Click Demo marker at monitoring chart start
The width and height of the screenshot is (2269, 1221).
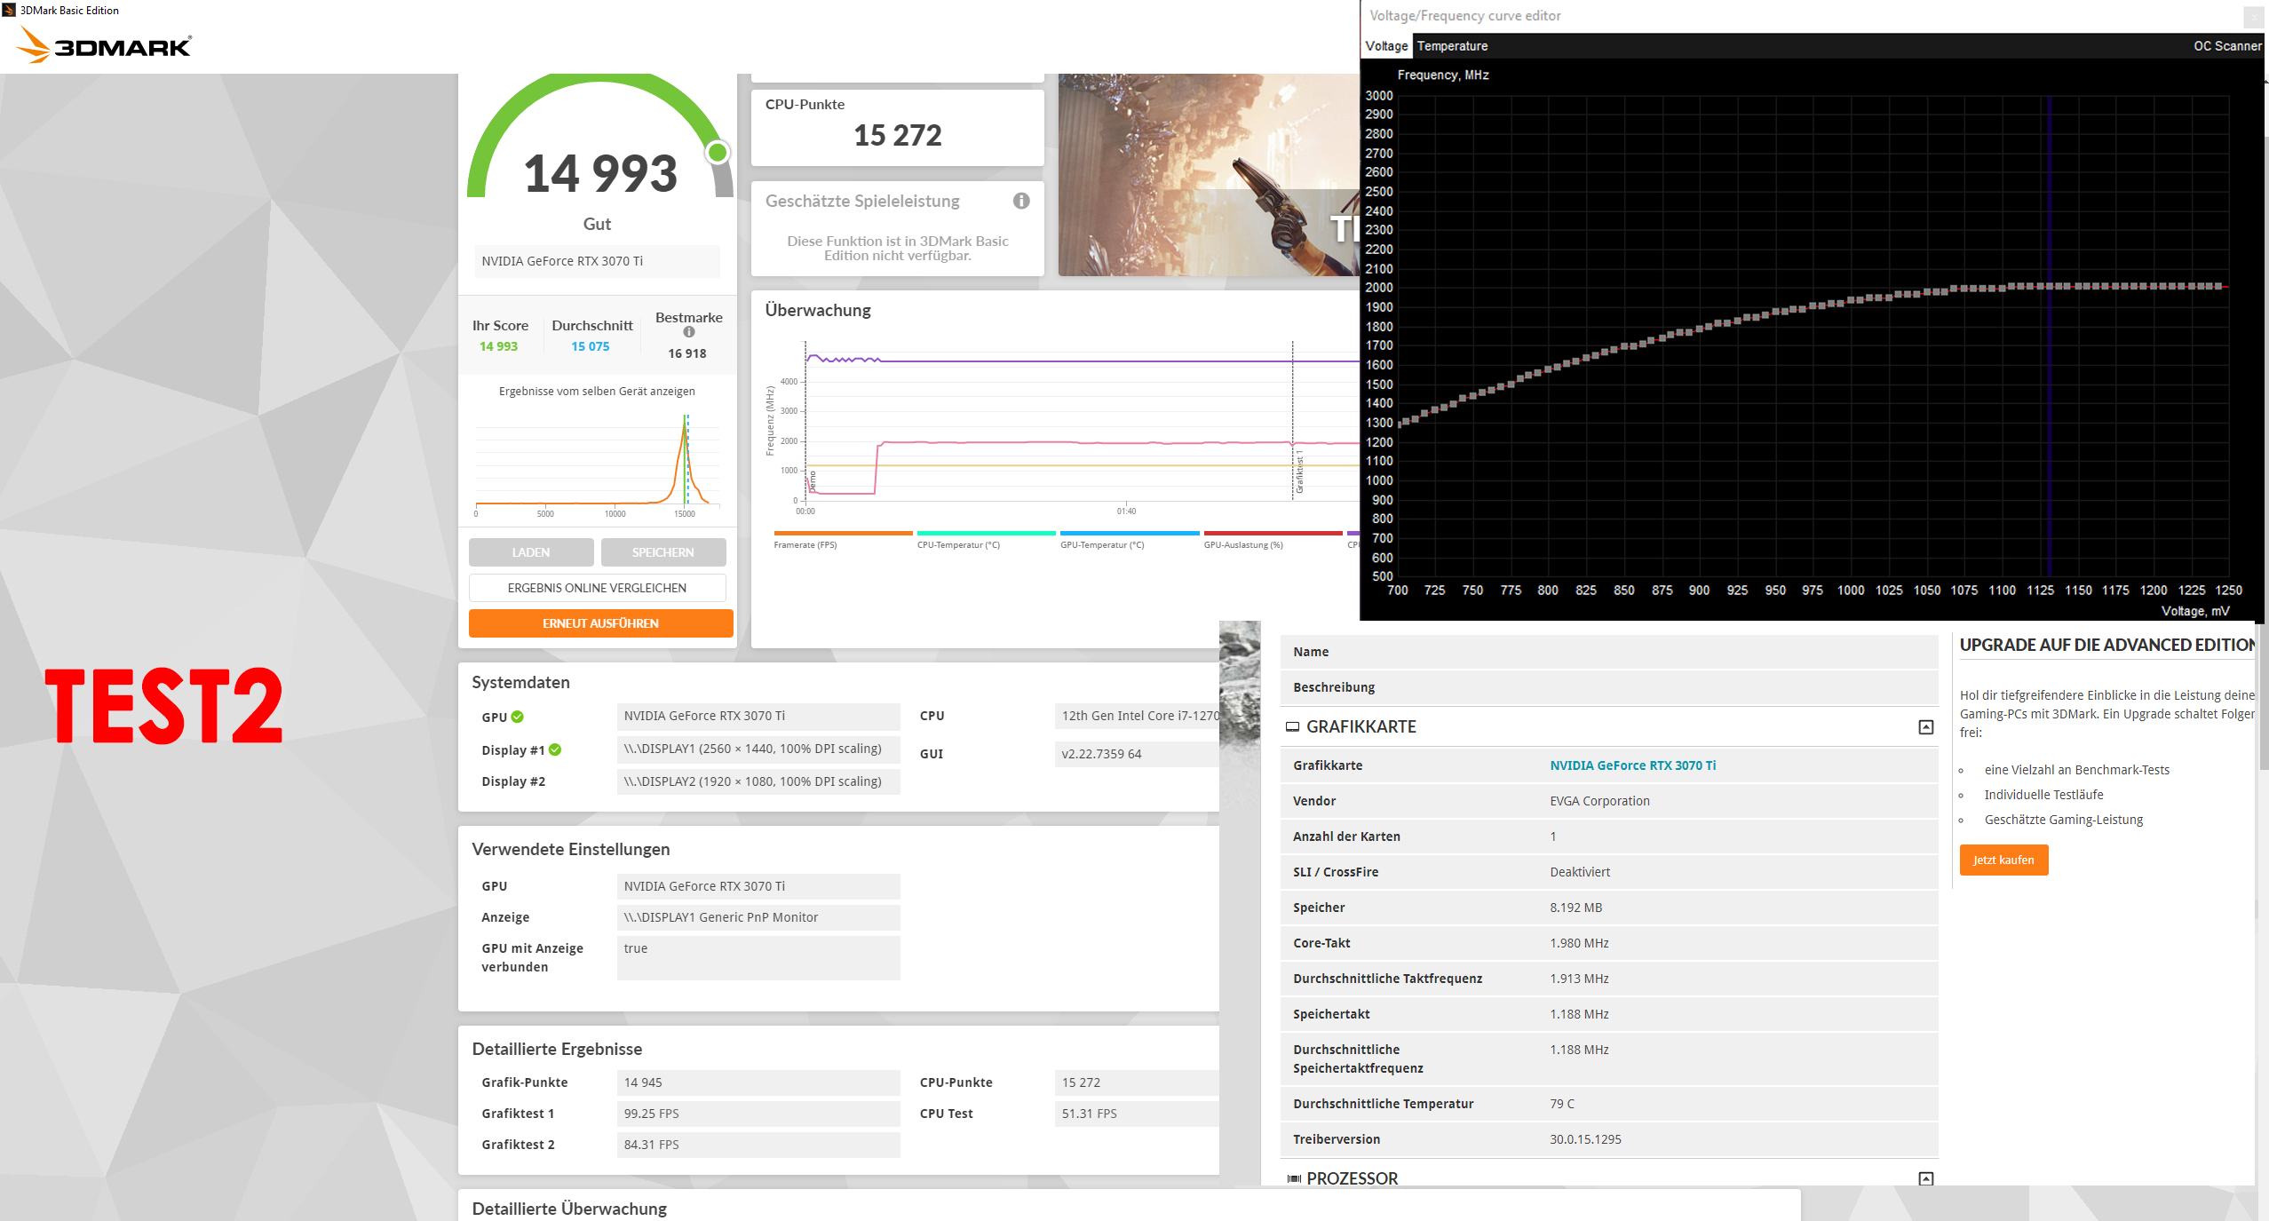(x=812, y=482)
